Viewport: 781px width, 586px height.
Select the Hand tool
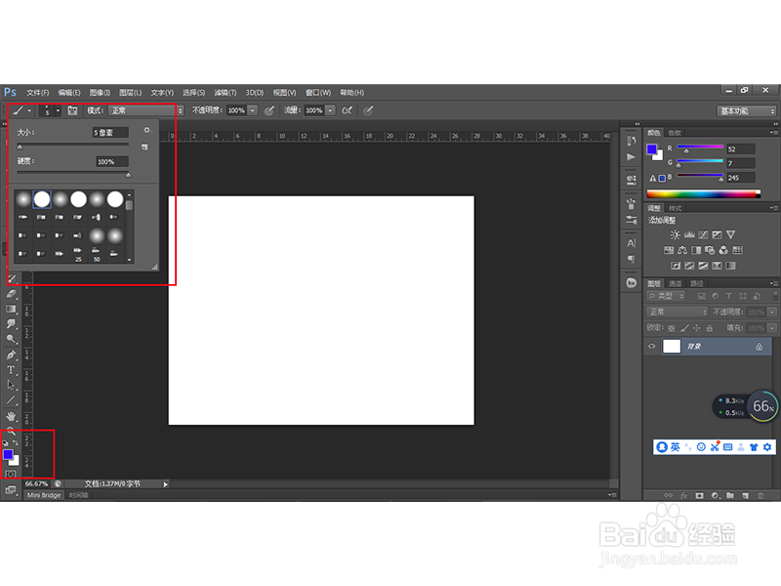12,416
